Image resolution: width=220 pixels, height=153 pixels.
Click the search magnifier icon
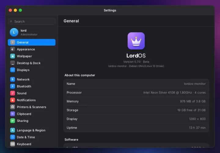tap(11, 21)
